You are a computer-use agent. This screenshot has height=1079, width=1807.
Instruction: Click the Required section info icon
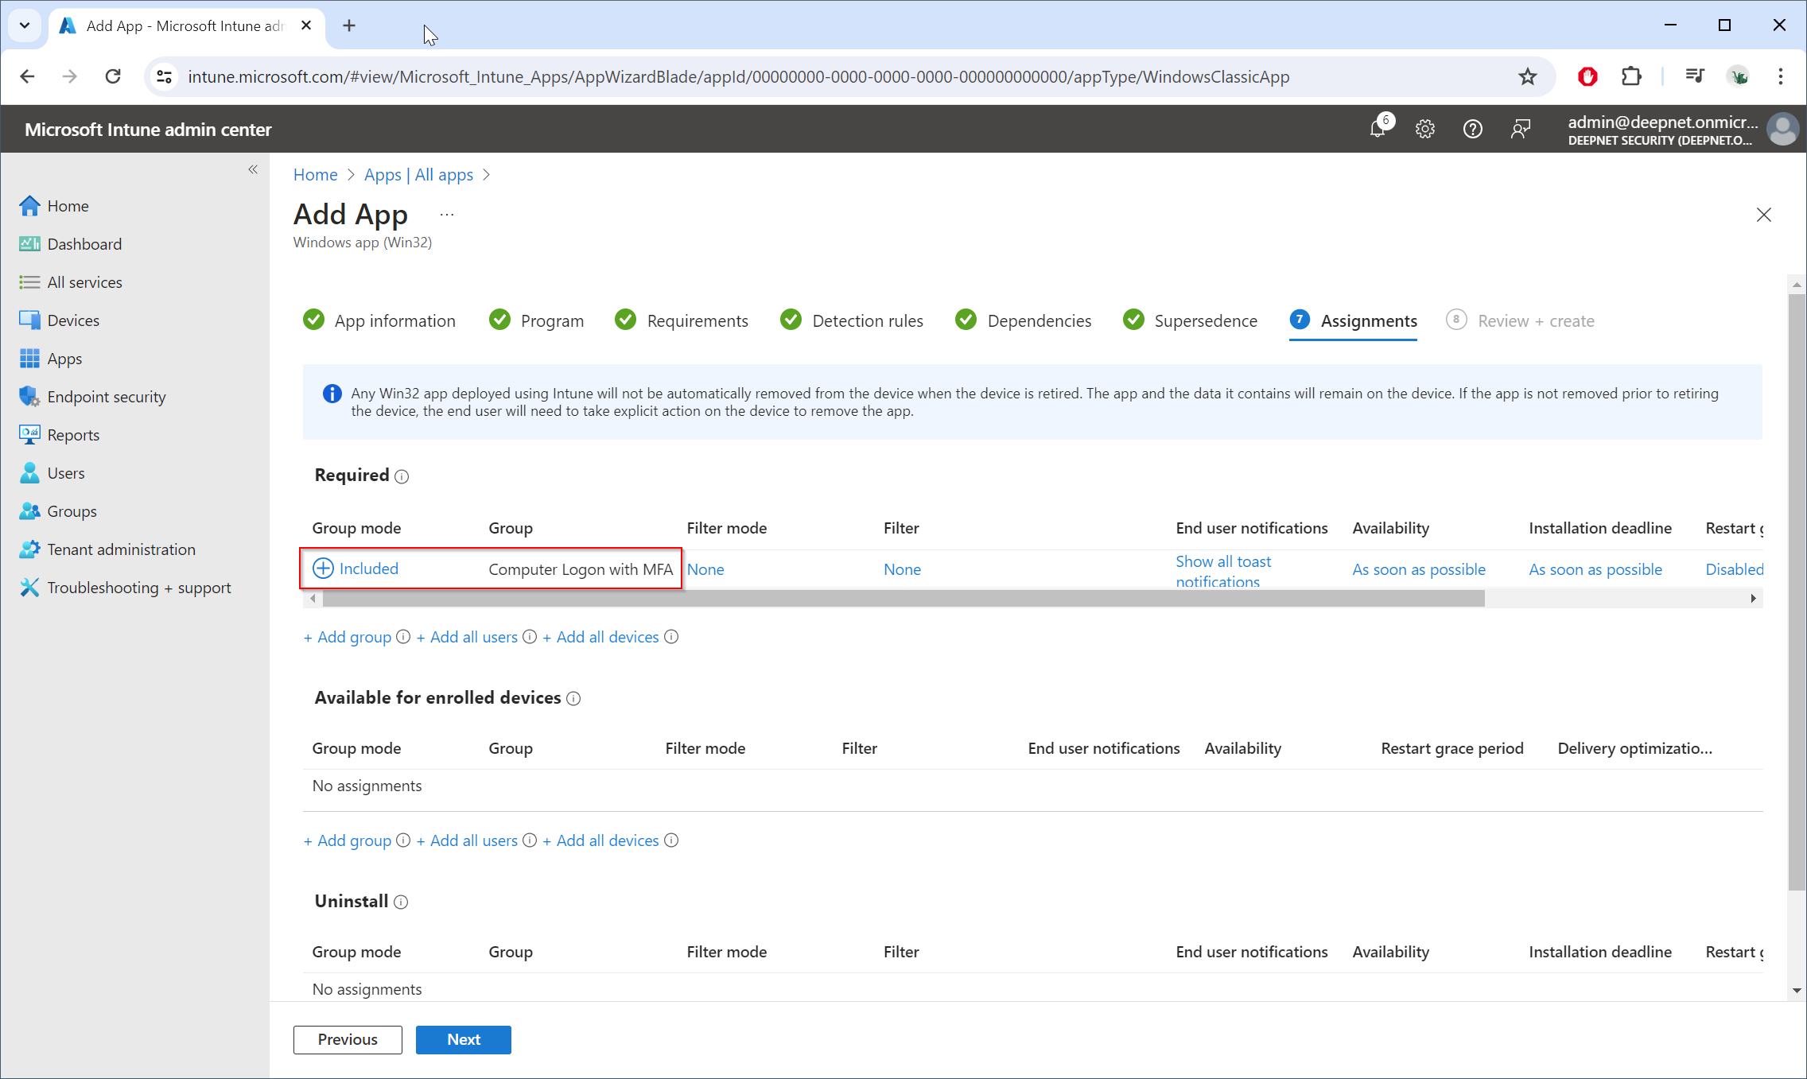tap(402, 476)
